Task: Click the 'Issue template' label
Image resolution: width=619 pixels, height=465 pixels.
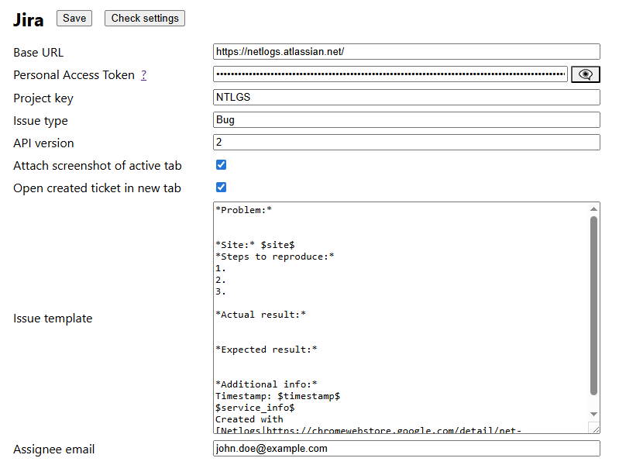Action: coord(53,319)
